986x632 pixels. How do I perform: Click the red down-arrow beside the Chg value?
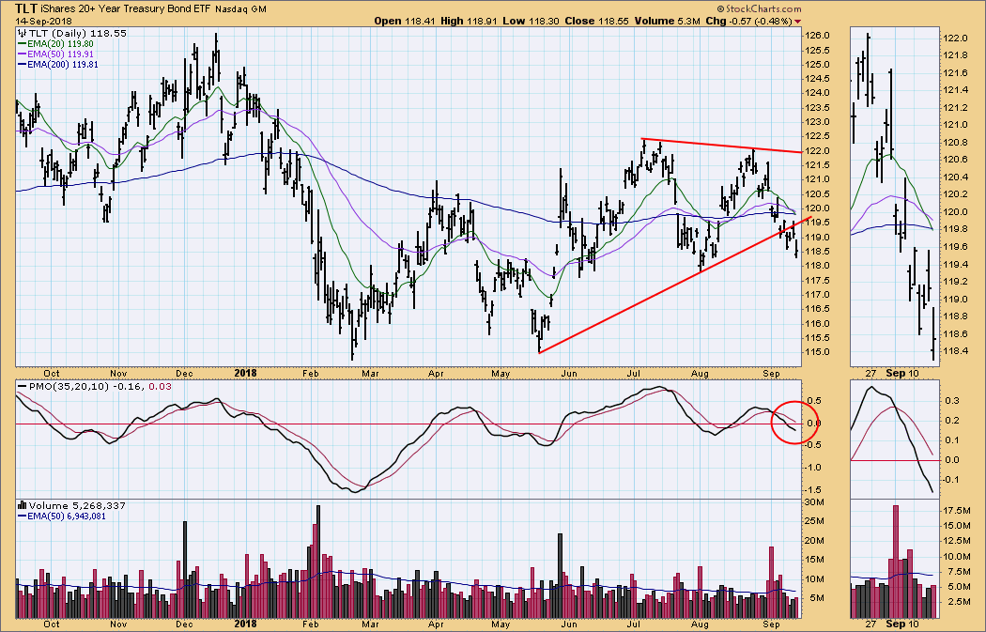(798, 21)
